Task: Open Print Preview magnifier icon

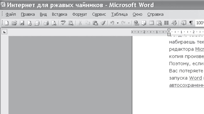Action: coord(54,23)
